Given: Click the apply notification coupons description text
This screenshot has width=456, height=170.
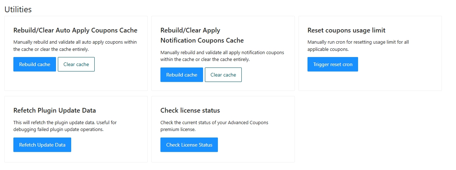Looking at the screenshot, I should [222, 56].
